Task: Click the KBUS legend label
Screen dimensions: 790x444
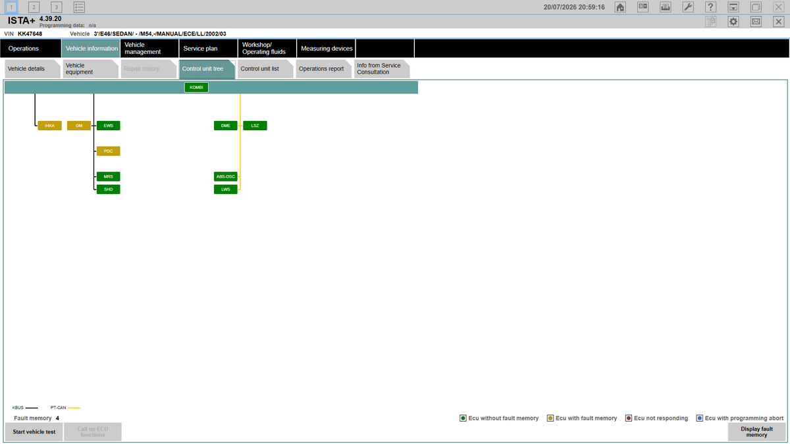Action: coord(18,408)
